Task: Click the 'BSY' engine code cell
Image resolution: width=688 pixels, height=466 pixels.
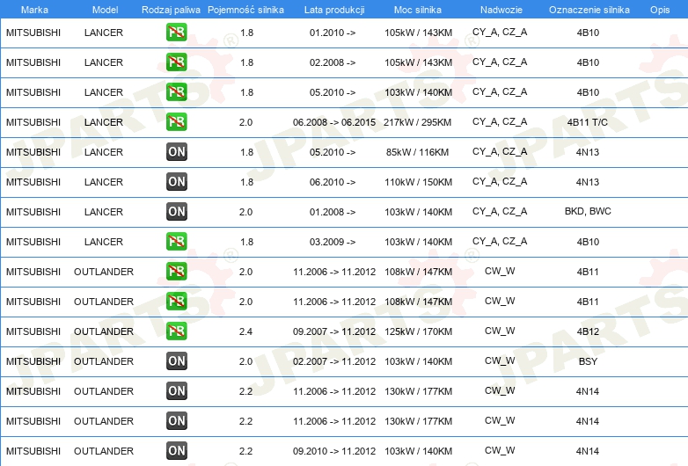Action: (x=588, y=361)
